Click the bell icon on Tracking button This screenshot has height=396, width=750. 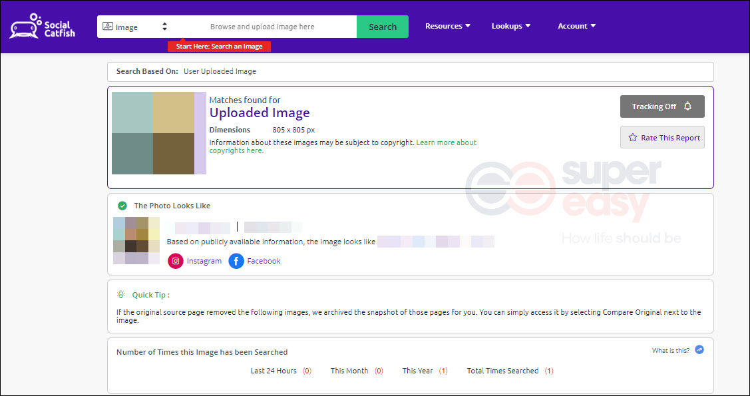coord(688,106)
